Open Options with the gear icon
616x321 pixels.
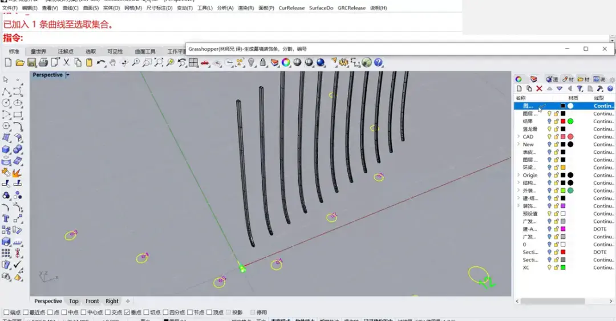point(344,63)
